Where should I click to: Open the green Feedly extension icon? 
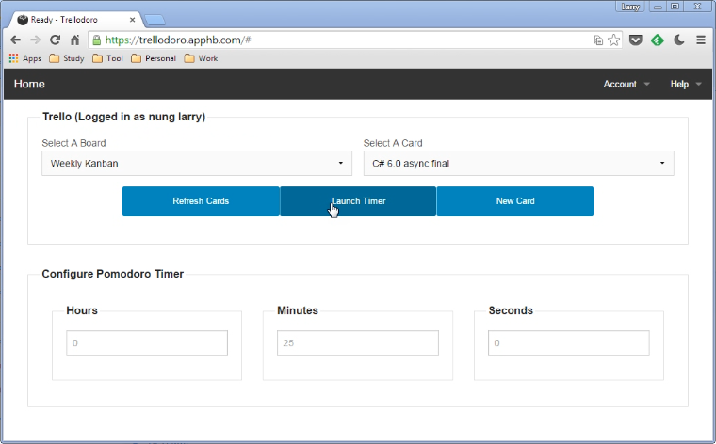point(657,40)
